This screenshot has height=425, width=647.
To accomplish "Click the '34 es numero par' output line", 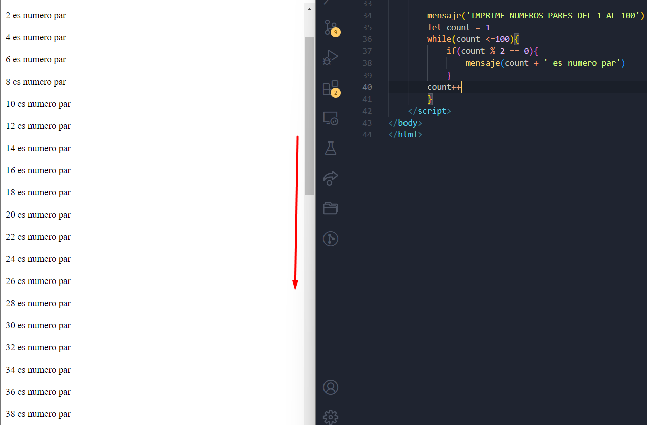I will (x=38, y=370).
